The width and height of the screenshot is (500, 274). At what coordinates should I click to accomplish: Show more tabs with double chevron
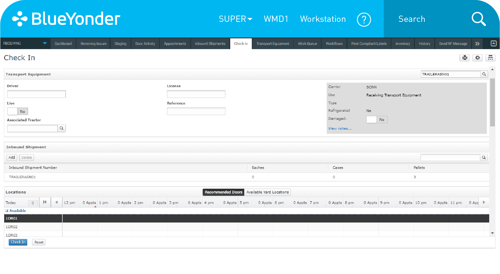click(478, 44)
